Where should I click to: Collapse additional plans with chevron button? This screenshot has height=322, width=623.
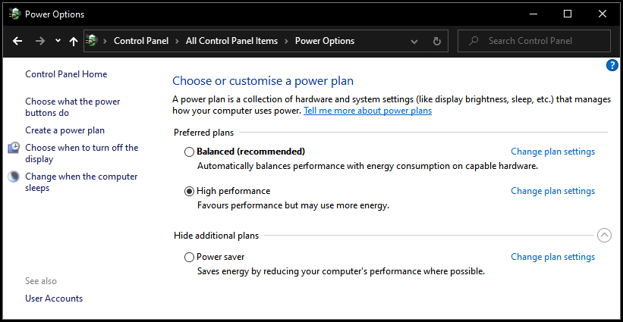[x=604, y=236]
